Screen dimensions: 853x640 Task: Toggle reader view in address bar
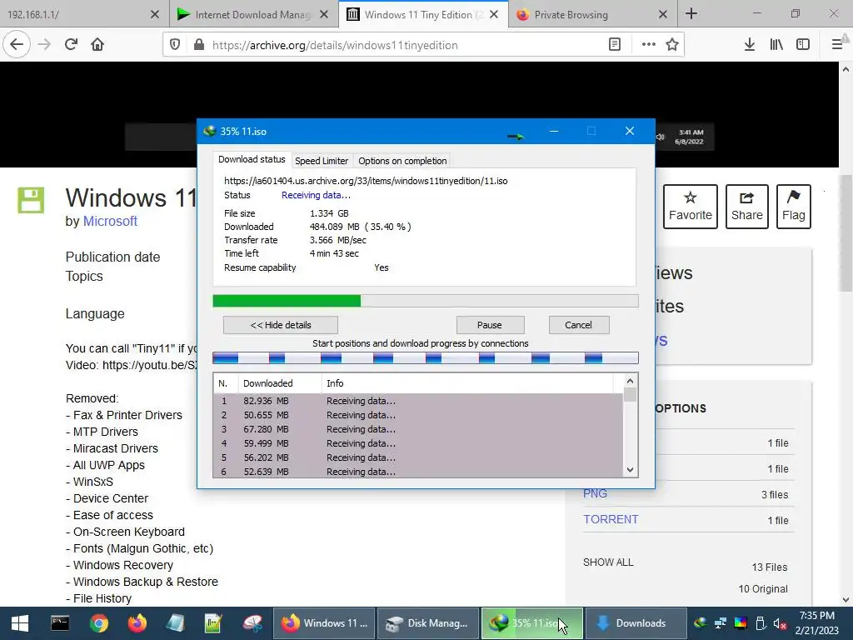pos(615,45)
